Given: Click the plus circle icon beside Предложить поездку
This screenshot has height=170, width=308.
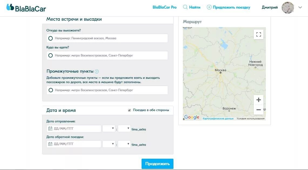Looking at the screenshot, I should tap(209, 7).
